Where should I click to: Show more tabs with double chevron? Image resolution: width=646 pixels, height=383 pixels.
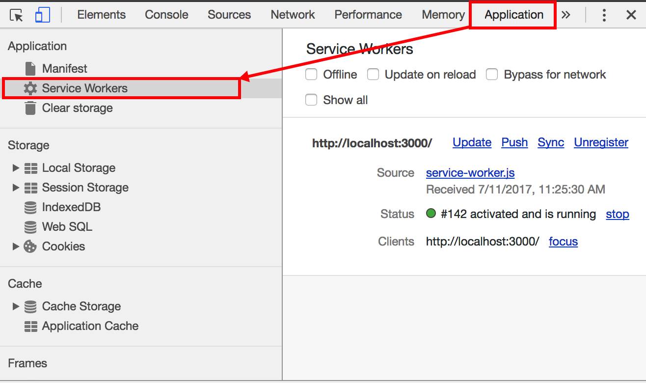(x=566, y=15)
